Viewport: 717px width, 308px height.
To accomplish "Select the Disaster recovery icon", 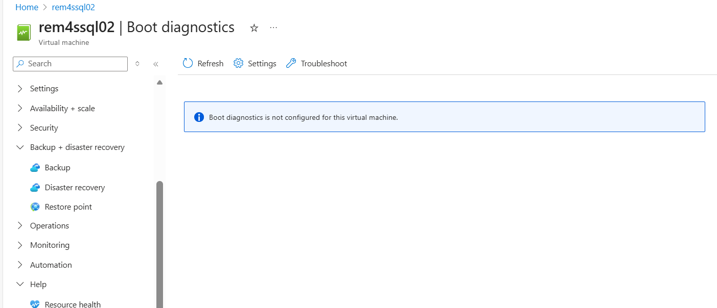I will pos(35,187).
